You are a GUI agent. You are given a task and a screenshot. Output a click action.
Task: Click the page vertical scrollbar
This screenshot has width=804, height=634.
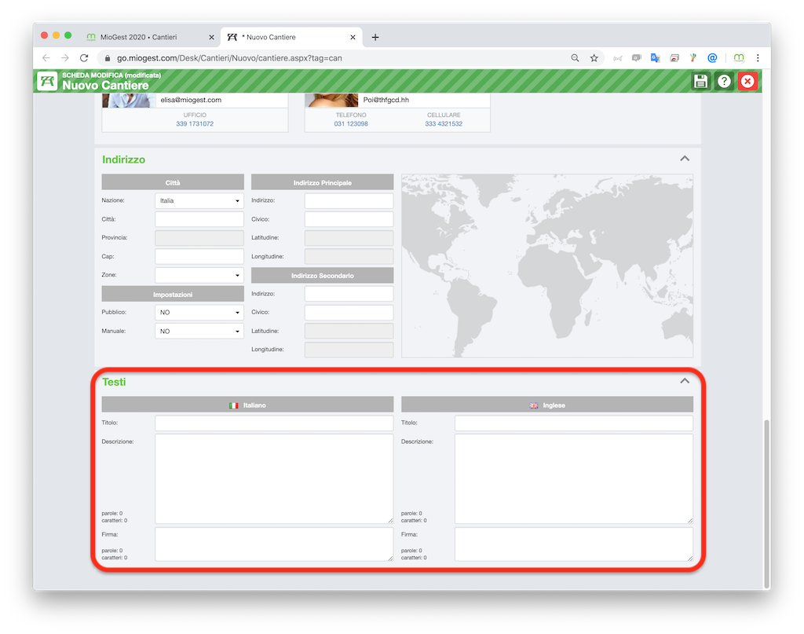(x=766, y=504)
